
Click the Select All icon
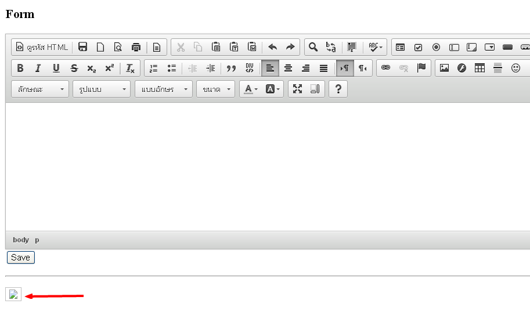click(352, 47)
